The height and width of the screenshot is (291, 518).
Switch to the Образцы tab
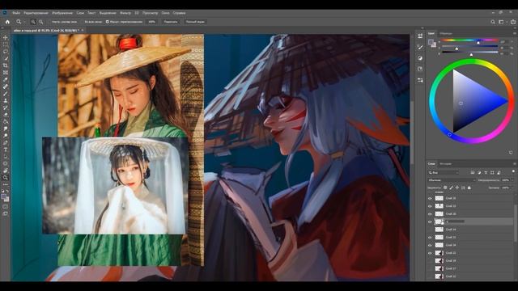(446, 33)
